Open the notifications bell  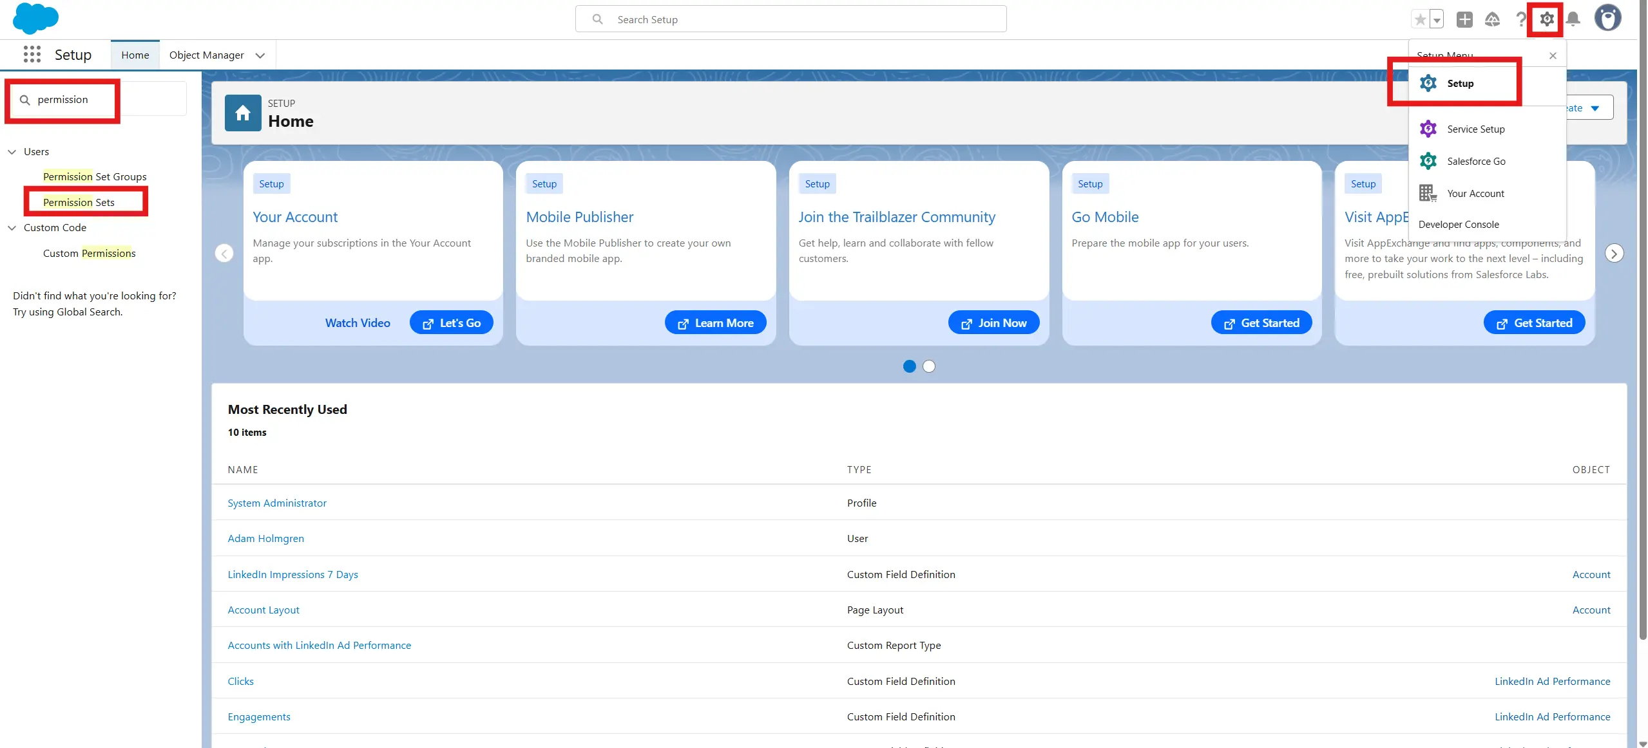click(1573, 19)
